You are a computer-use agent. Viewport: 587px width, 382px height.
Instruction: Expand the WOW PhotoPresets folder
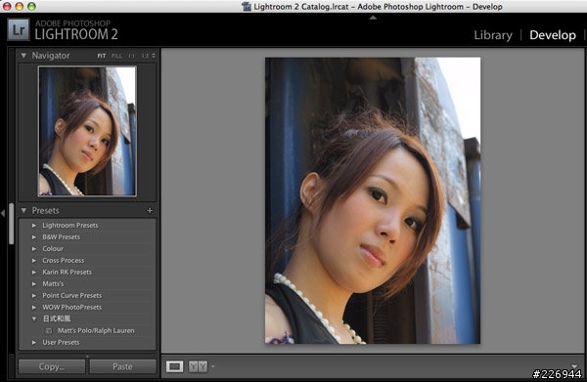tap(34, 307)
